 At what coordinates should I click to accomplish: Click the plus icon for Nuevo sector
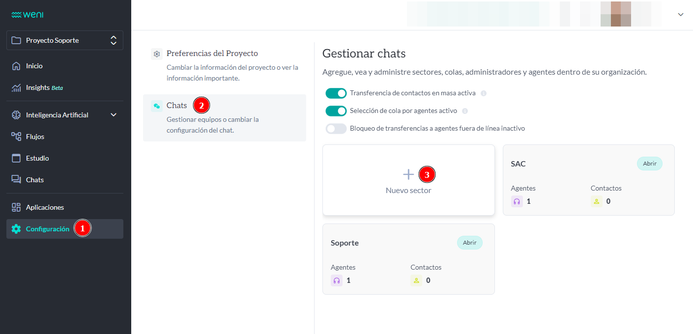[408, 174]
